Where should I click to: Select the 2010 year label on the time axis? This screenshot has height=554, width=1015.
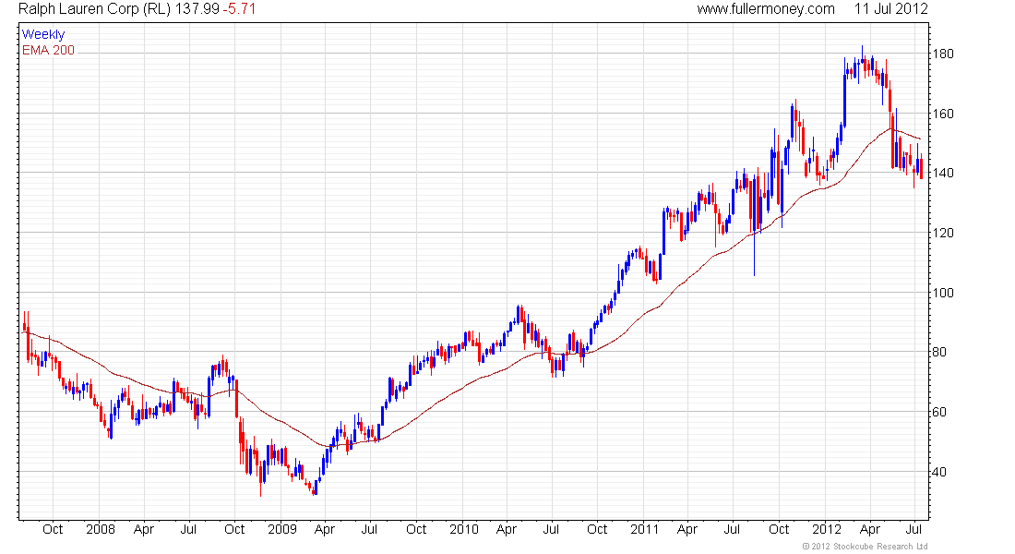pyautogui.click(x=464, y=529)
